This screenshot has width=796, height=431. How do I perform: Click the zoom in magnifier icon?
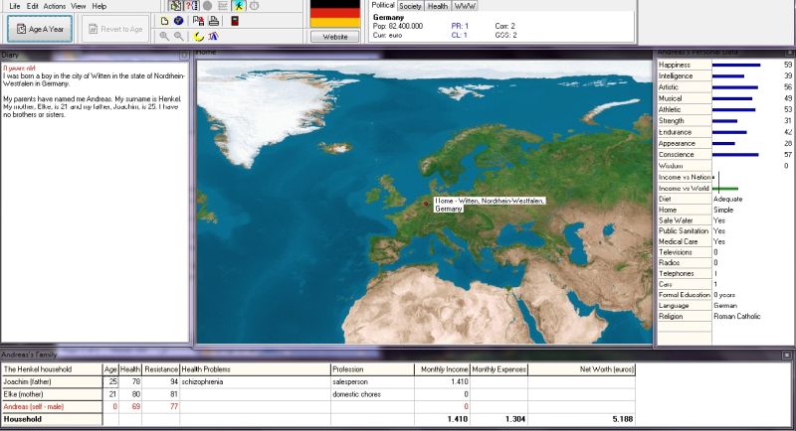tap(164, 36)
